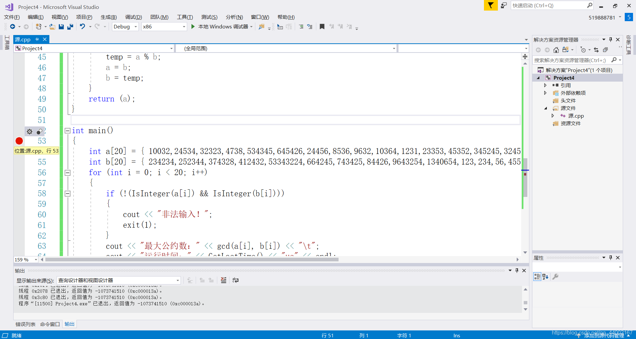636x339 pixels.
Task: Start the local Windows debugger
Action: pyautogui.click(x=221, y=27)
